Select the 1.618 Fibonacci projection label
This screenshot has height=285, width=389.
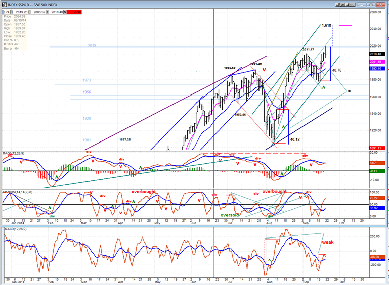326,26
